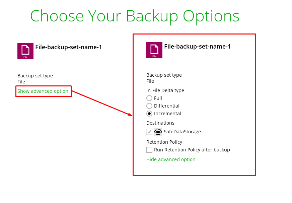292x203 pixels.
Task: Select the Incremental radio button
Action: tap(149, 114)
